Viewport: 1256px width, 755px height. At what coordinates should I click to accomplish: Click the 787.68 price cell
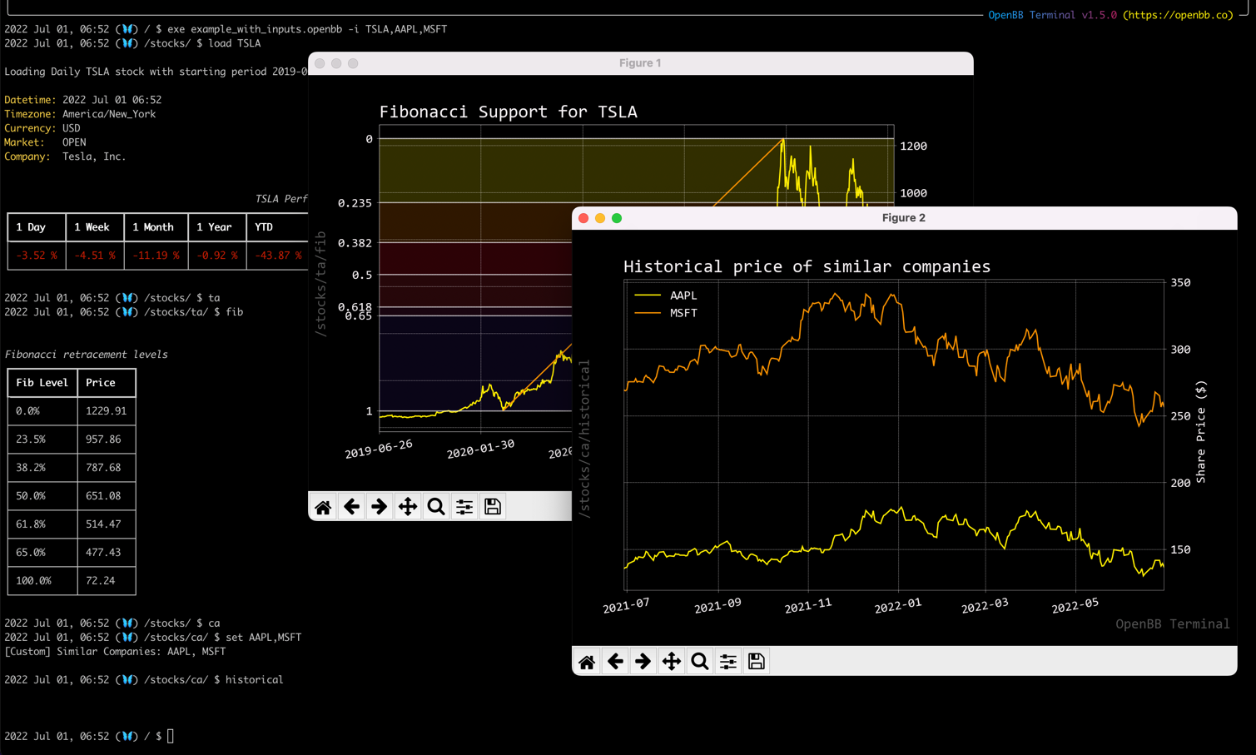point(107,468)
